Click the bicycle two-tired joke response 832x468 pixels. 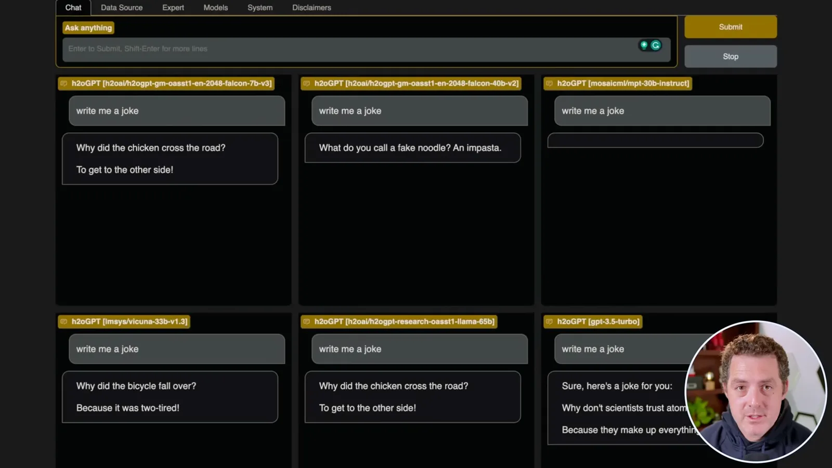170,397
